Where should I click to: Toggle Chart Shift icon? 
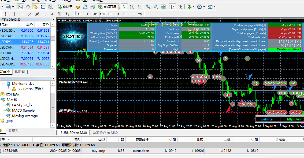(x=180, y=7)
